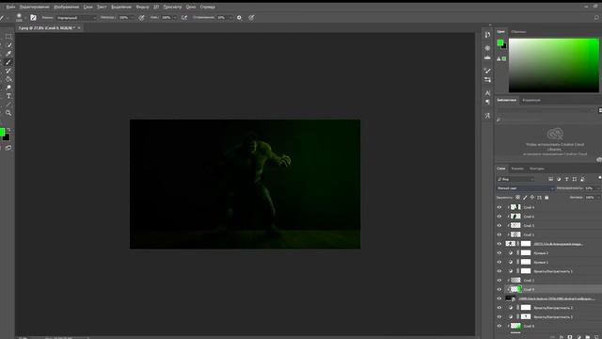The width and height of the screenshot is (602, 339).
Task: Toggle Quick Mask mode at toolbox bottom
Action: pos(8,148)
